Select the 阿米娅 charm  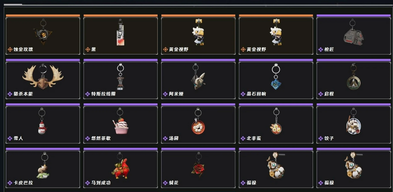(198, 80)
